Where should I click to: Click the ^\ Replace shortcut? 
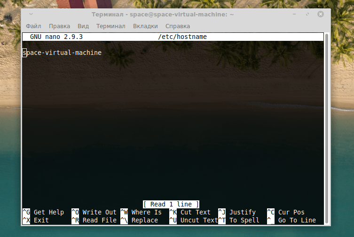click(x=139, y=220)
